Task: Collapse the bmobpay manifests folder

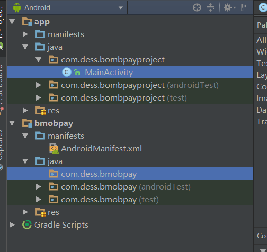Action: click(x=25, y=136)
